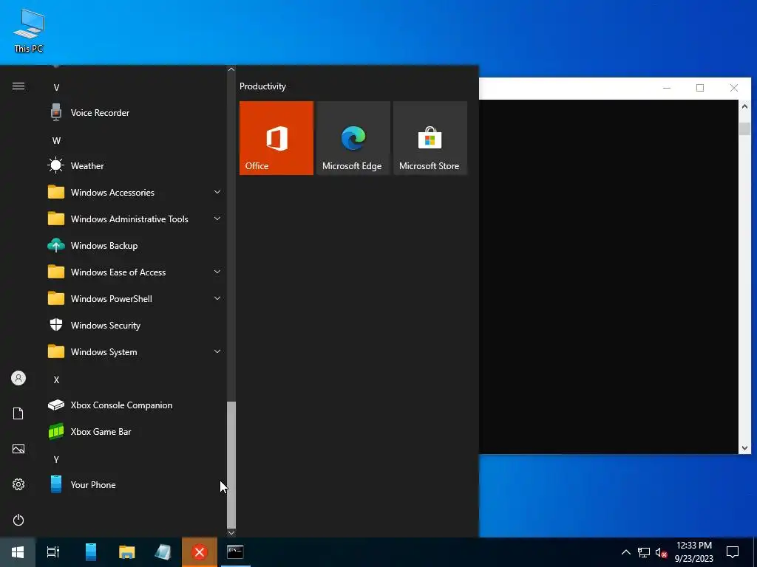Click the app list scroll-up arrow

[x=231, y=69]
